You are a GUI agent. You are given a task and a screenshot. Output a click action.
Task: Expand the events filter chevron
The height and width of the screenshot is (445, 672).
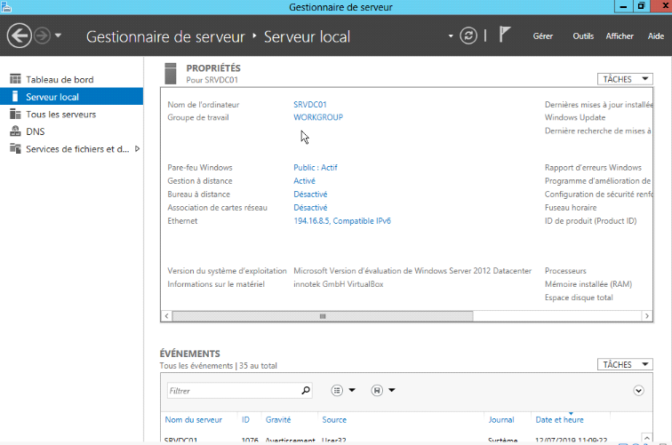point(638,390)
